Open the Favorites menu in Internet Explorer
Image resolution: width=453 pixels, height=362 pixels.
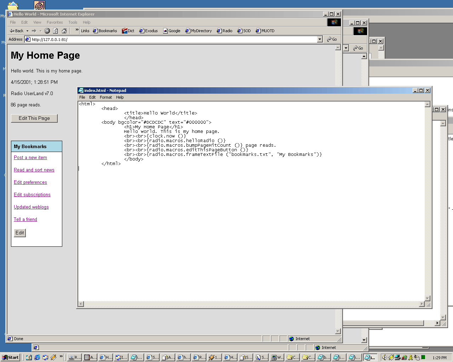(55, 22)
